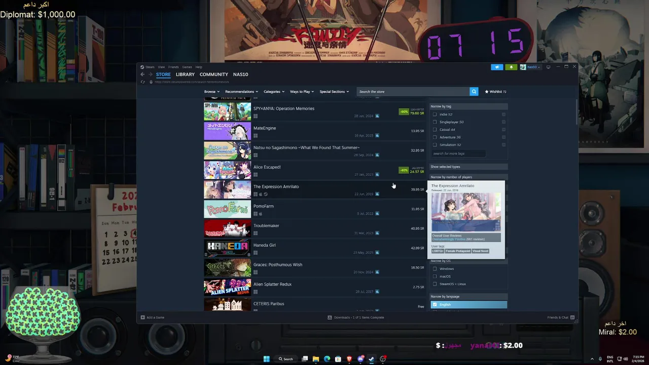Open OBS Studio from the taskbar

click(383, 359)
